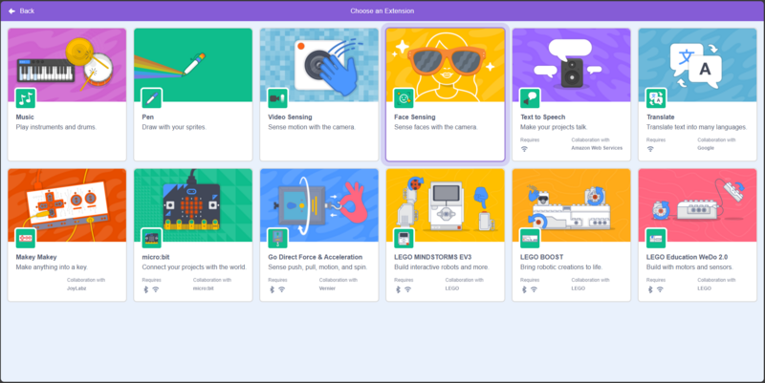Click the 'Translate' title text
This screenshot has width=765, height=383.
(661, 117)
